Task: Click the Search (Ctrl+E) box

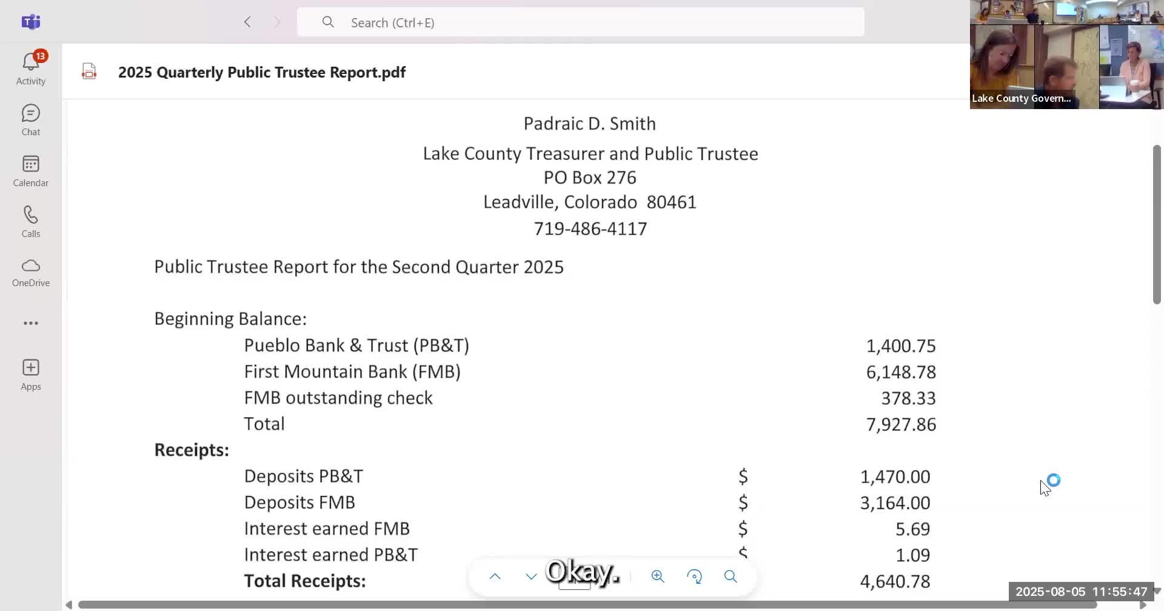Action: (x=580, y=22)
